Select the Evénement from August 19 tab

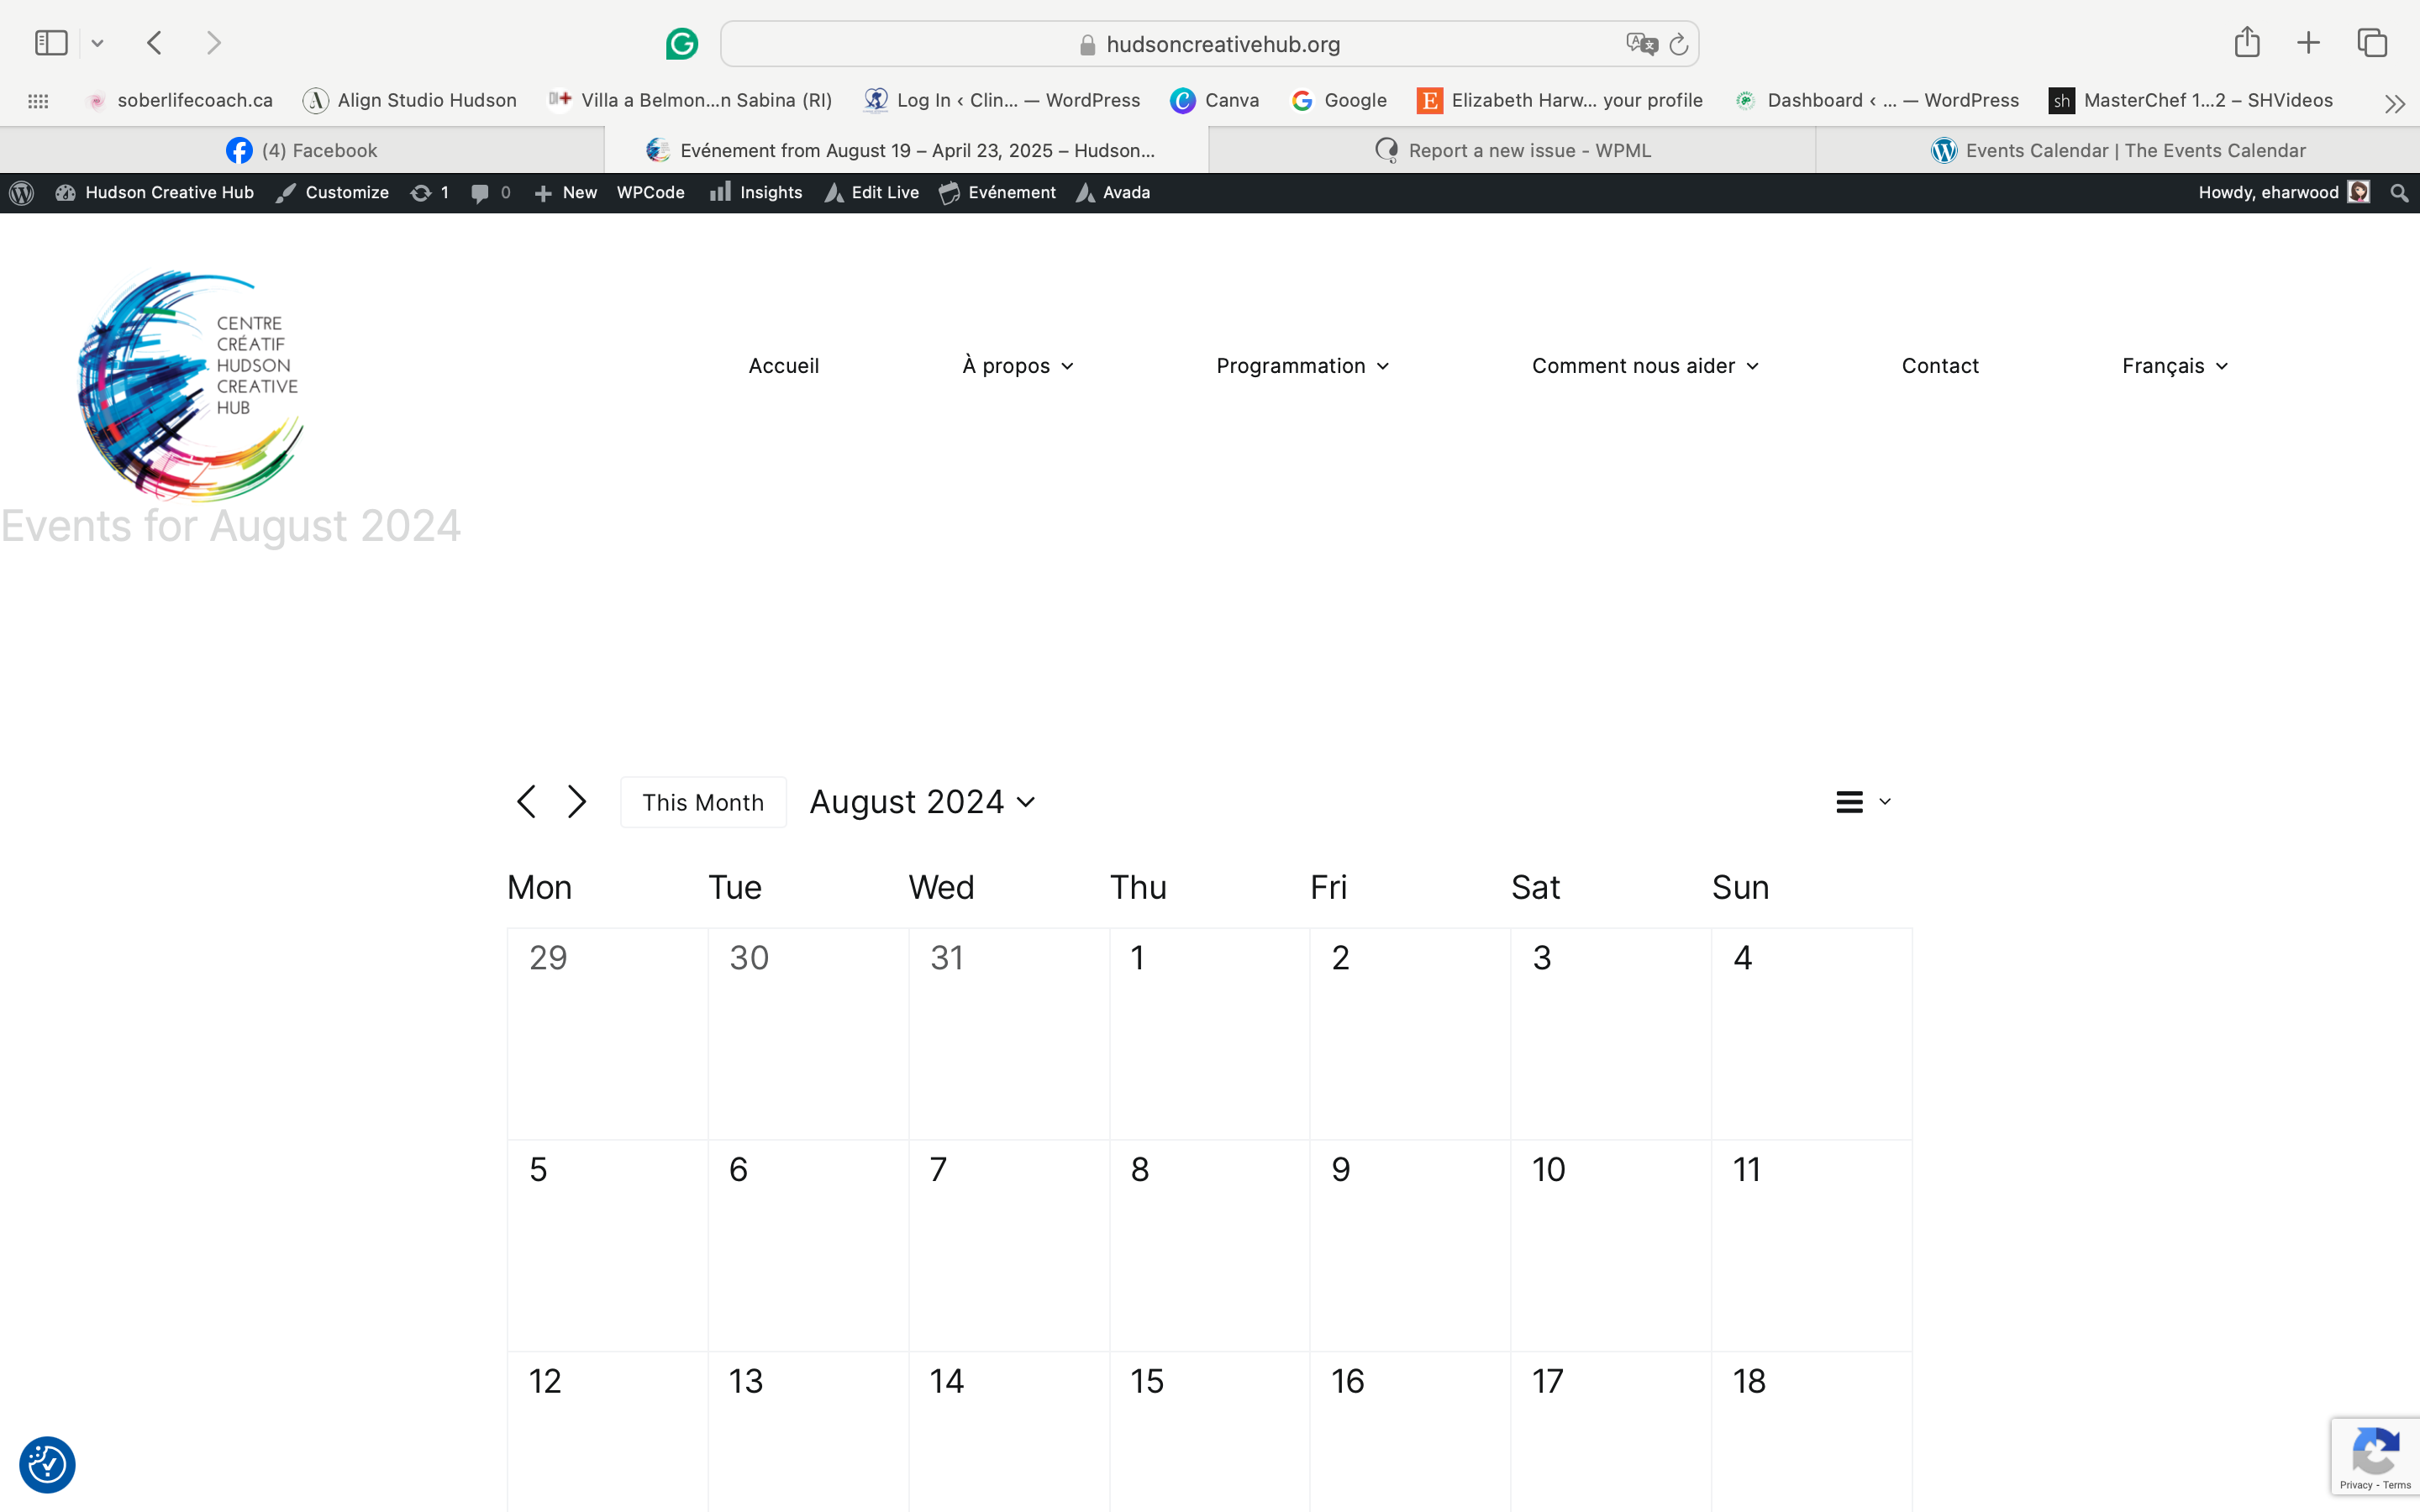pyautogui.click(x=906, y=150)
